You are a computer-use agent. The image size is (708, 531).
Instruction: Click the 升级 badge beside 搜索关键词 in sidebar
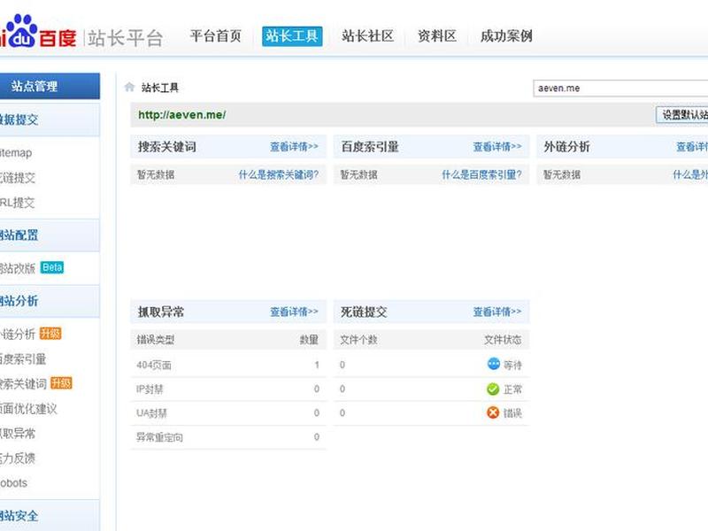61,383
